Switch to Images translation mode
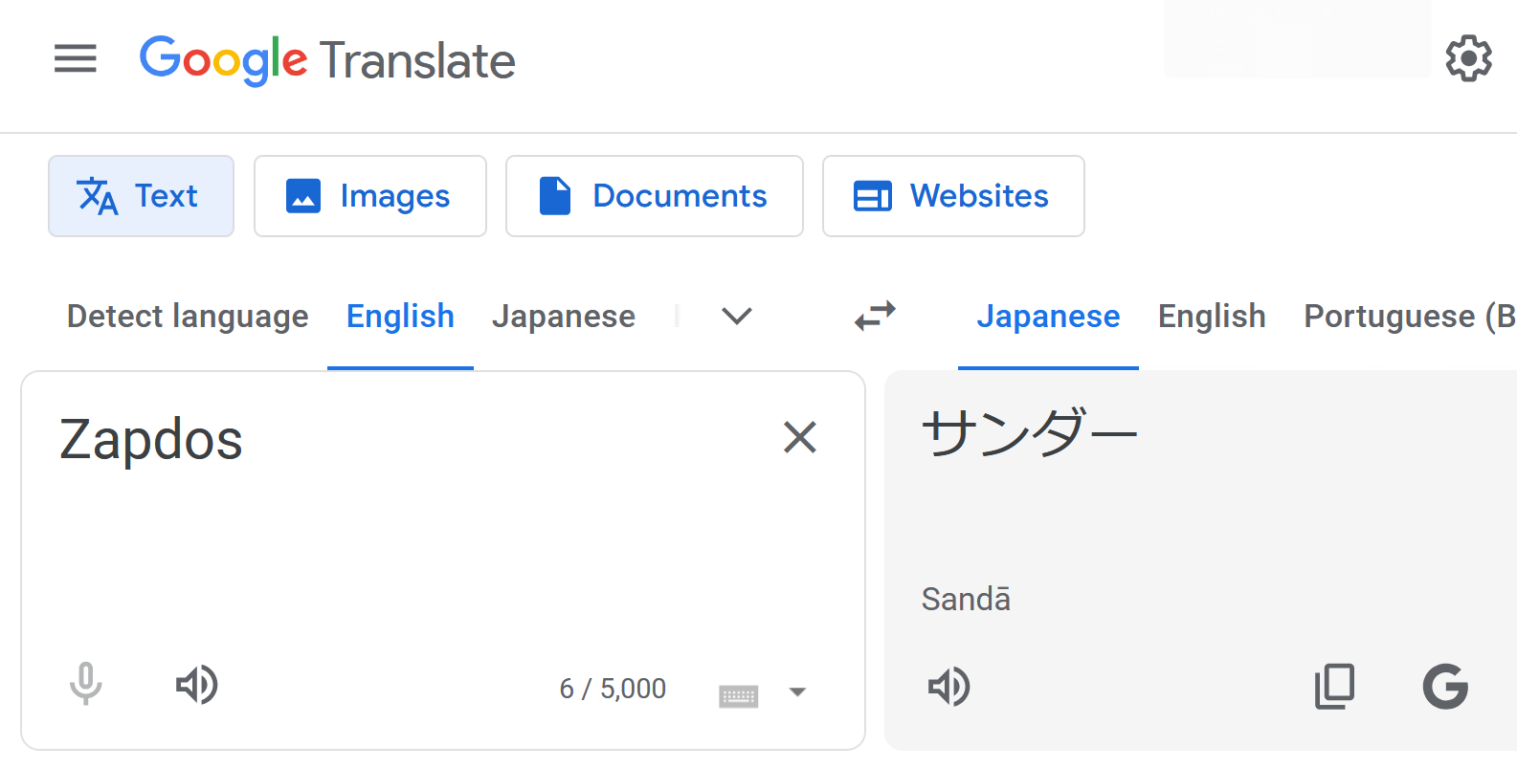Screen dimensions: 1517x768 [x=370, y=196]
